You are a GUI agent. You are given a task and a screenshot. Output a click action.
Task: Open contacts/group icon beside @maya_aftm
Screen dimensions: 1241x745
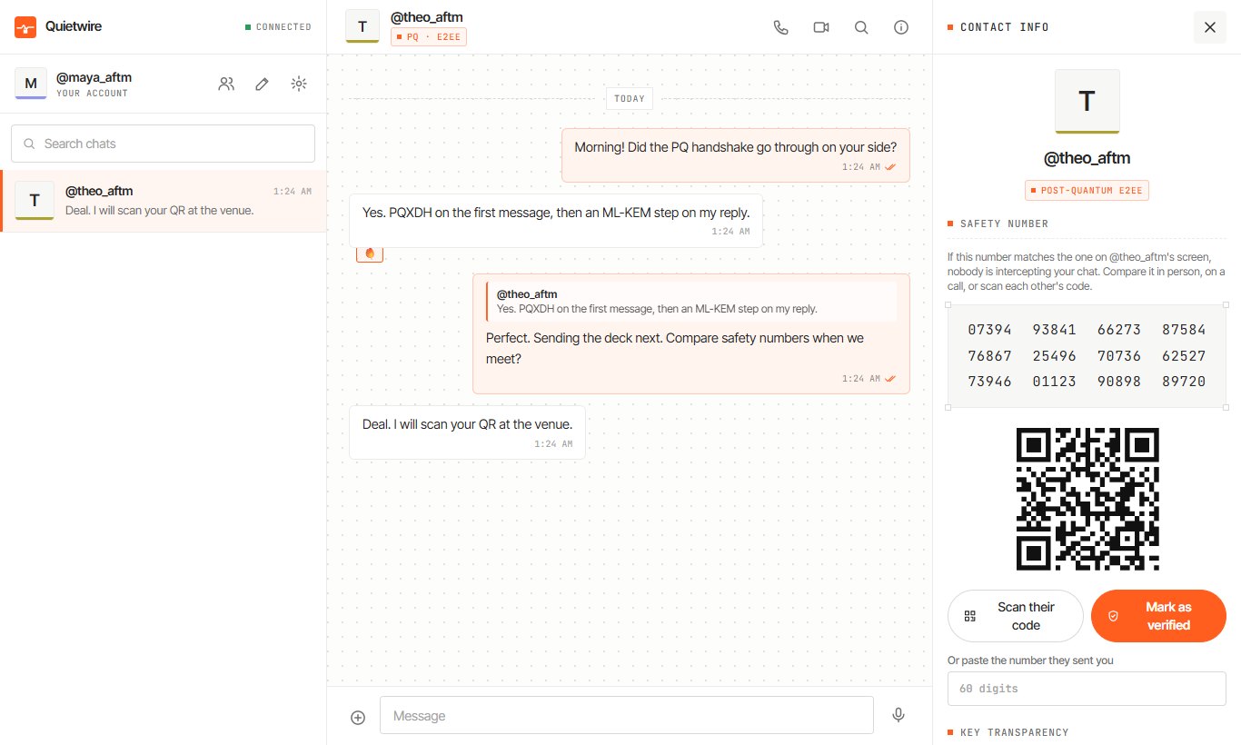(x=226, y=84)
